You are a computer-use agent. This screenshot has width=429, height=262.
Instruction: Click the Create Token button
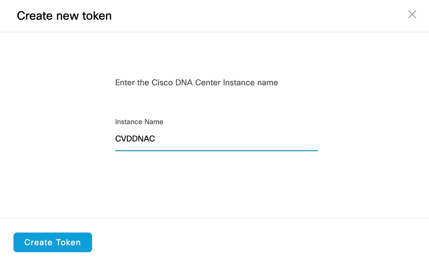[x=53, y=242]
